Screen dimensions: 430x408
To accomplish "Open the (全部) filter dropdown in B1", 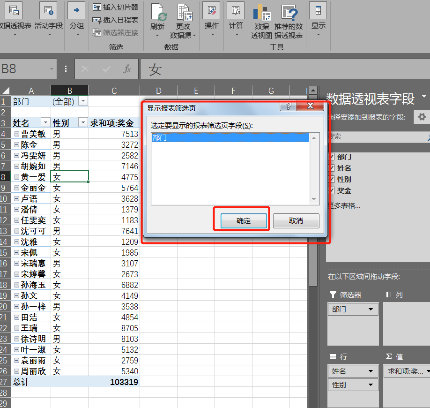I will (x=83, y=101).
